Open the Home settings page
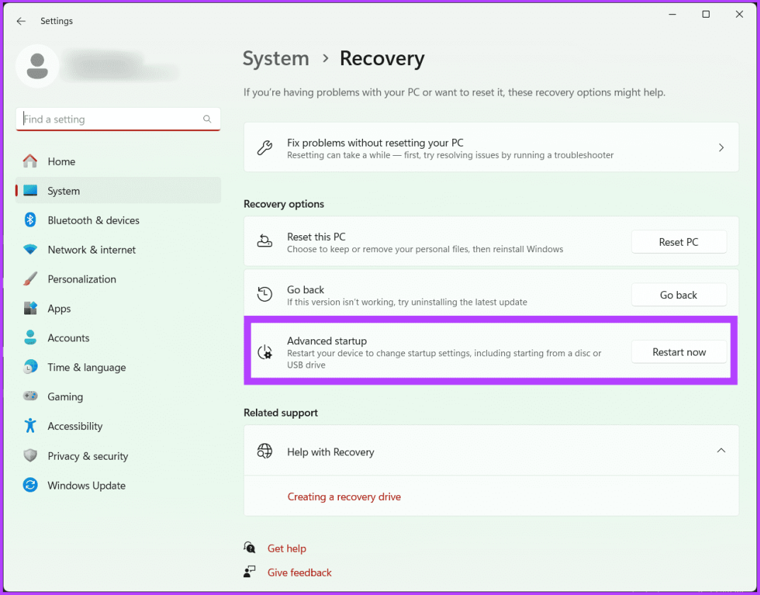The width and height of the screenshot is (760, 595). 62,161
